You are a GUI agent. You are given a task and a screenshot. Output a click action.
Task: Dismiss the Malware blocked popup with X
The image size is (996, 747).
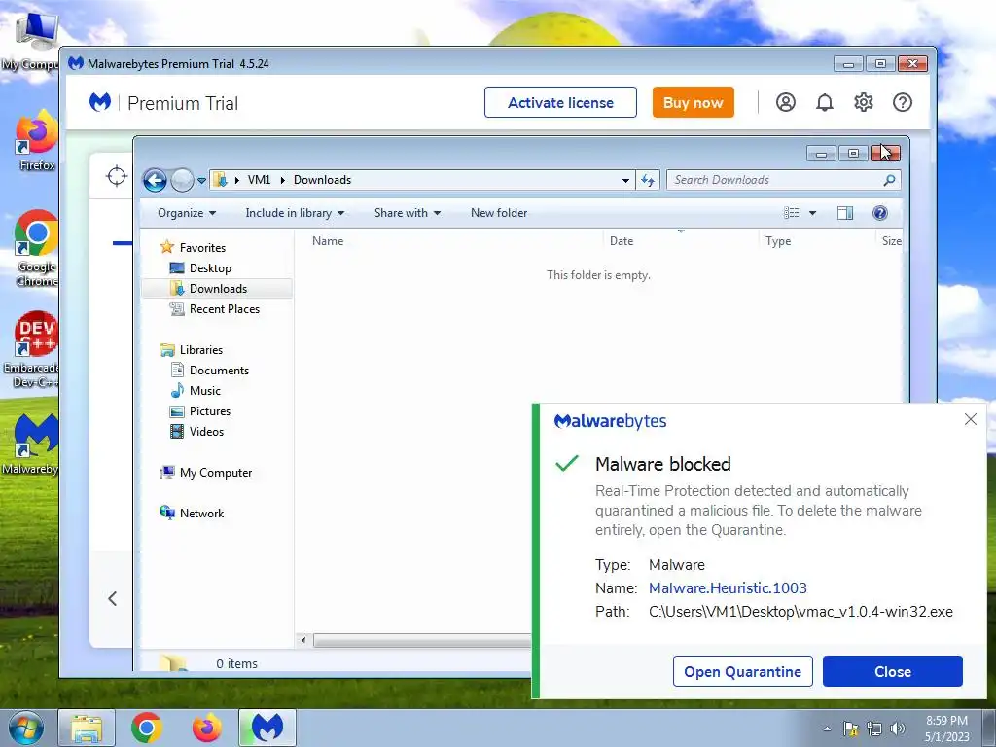(x=971, y=419)
